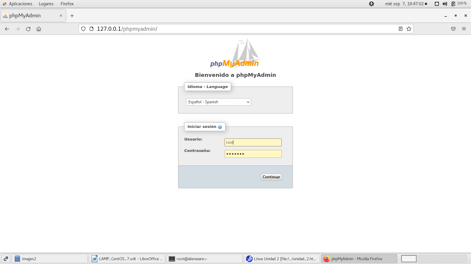This screenshot has width=471, height=264.
Task: Open the Firefox hamburger menu
Action: [x=464, y=29]
